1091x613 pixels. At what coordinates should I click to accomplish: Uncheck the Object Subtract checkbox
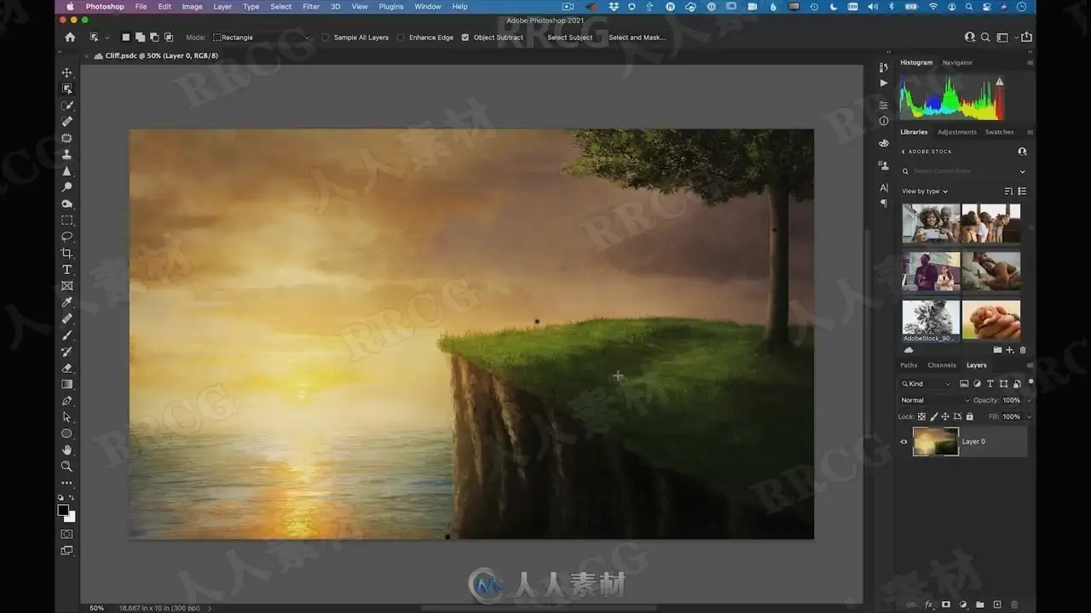pos(465,37)
